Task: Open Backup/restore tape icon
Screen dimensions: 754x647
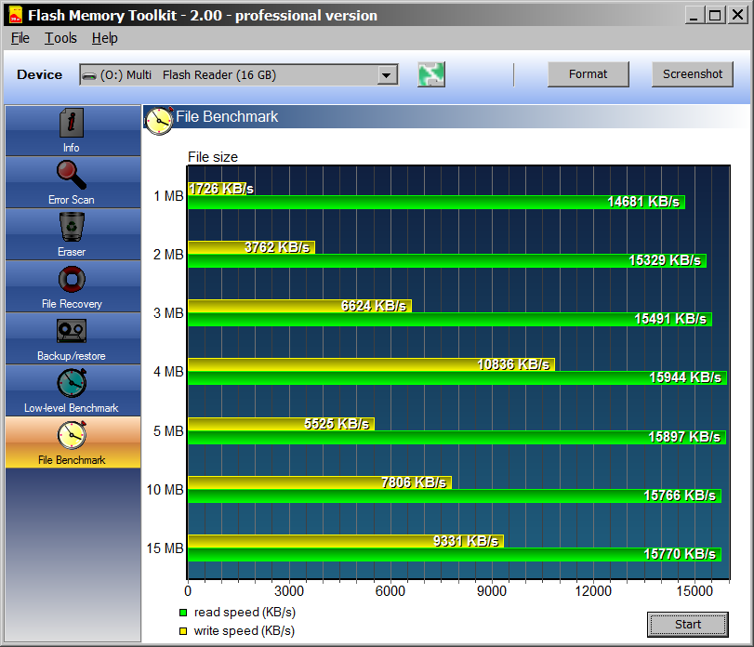Action: [x=72, y=332]
